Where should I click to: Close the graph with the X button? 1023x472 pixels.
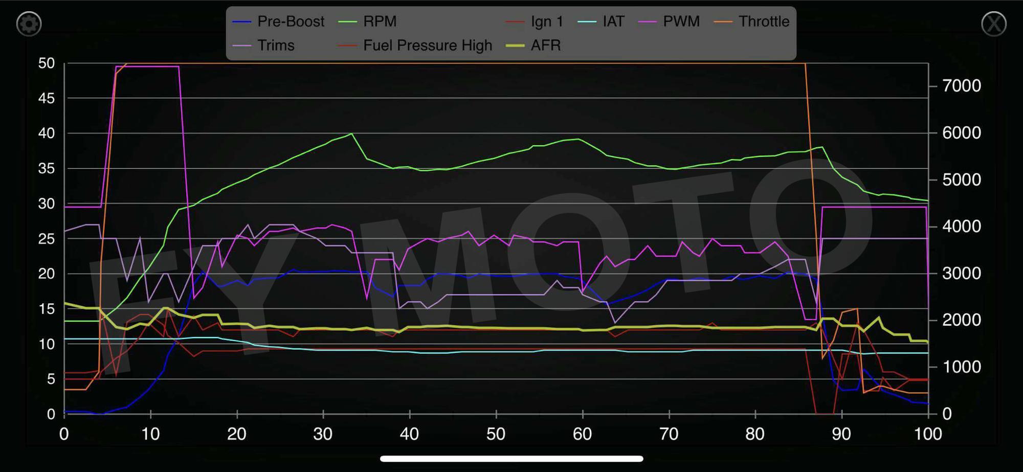tap(993, 24)
